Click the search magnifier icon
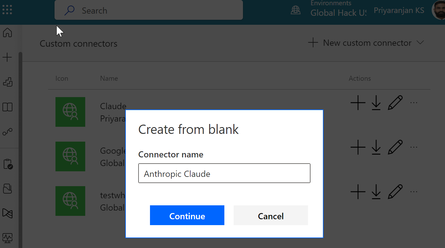Viewport: 445px width, 248px height. [x=69, y=10]
